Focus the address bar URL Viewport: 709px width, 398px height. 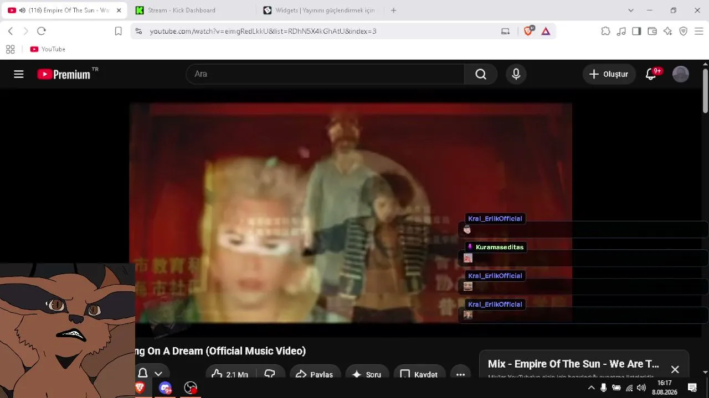(x=263, y=31)
